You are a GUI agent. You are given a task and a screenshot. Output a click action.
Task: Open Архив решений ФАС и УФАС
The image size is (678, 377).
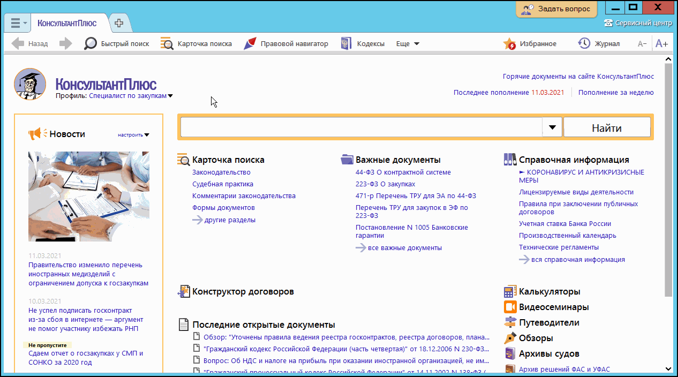pos(564,370)
